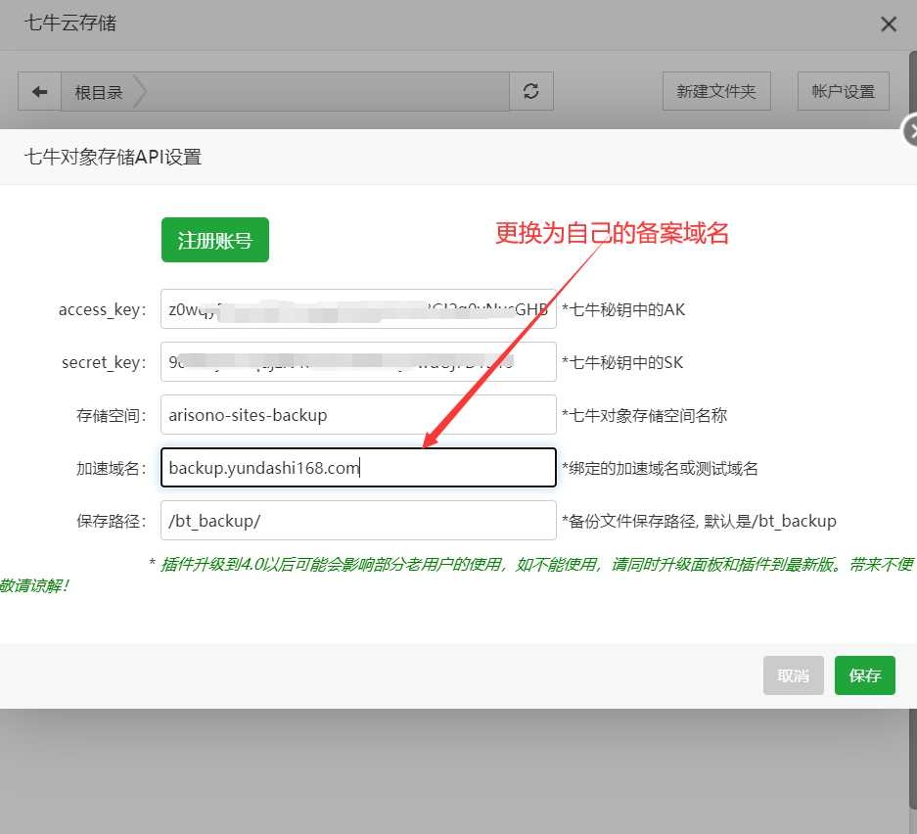917x834 pixels.
Task: Click the back arrow in file browser
Action: (40, 92)
